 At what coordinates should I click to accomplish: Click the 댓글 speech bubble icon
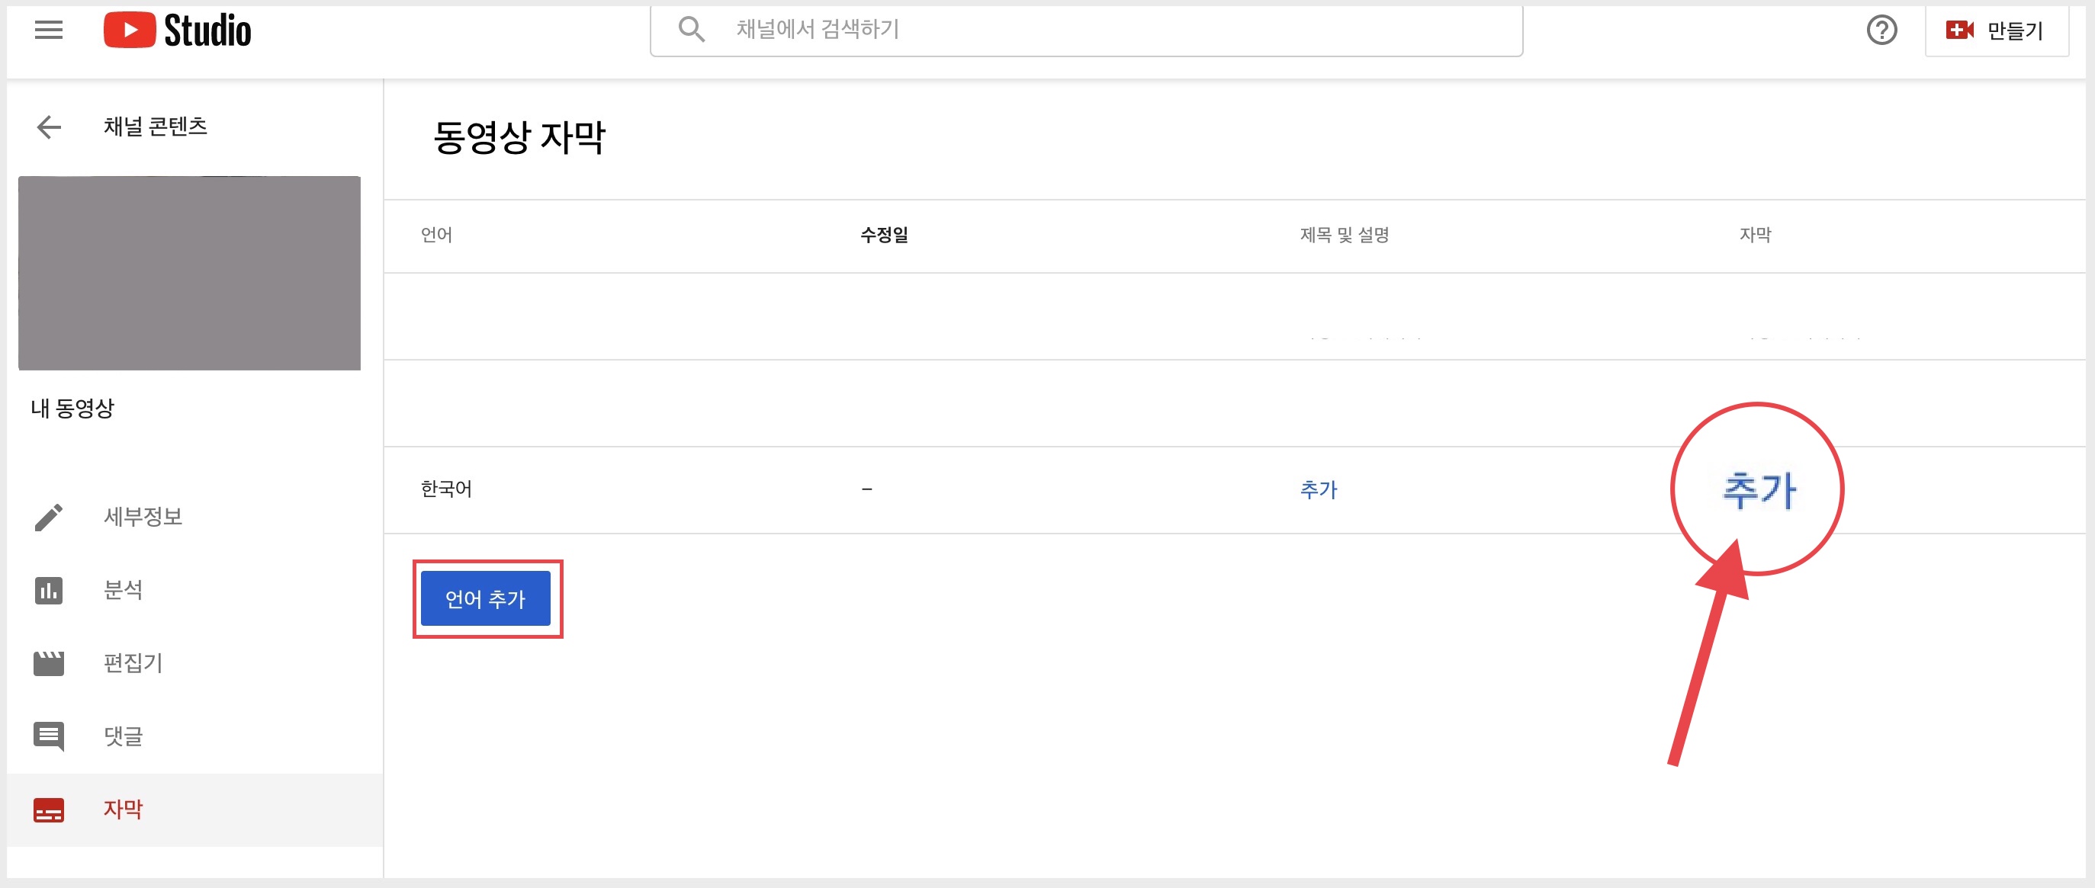tap(49, 736)
